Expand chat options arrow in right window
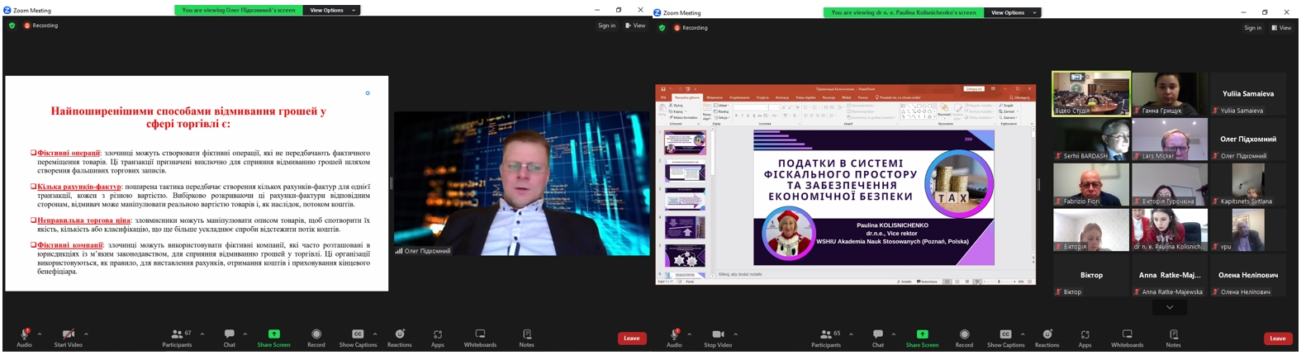The width and height of the screenshot is (1301, 355). (x=894, y=334)
